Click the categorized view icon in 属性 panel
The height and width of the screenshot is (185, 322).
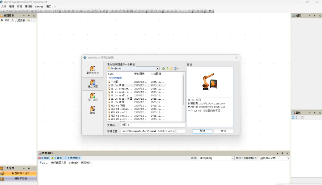pyautogui.click(x=293, y=118)
